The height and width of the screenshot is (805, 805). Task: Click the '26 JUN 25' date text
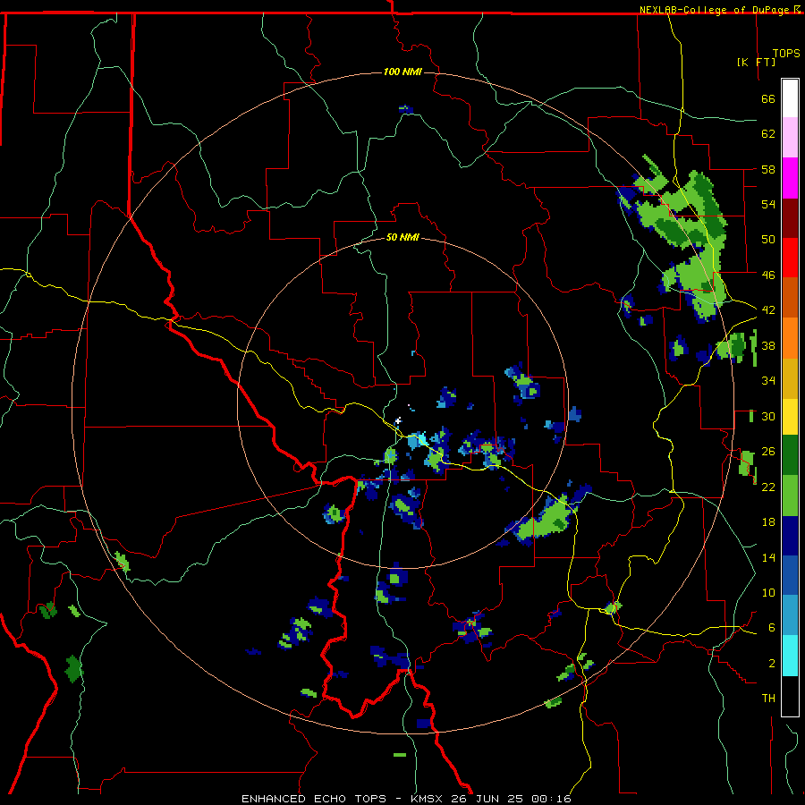[488, 799]
